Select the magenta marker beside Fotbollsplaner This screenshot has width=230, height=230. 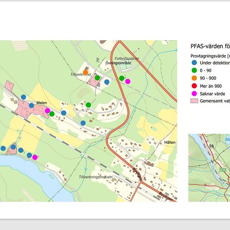(x=128, y=81)
